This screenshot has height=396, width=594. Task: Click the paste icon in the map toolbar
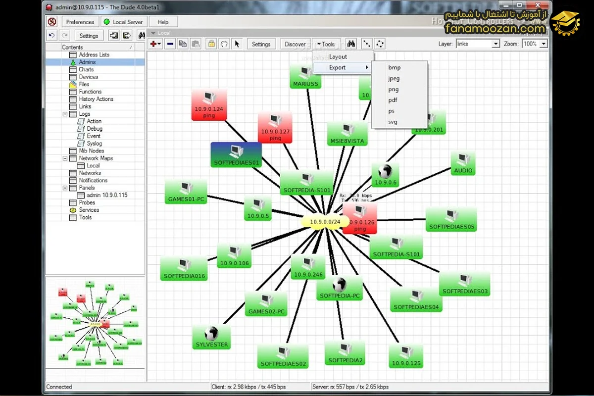196,44
